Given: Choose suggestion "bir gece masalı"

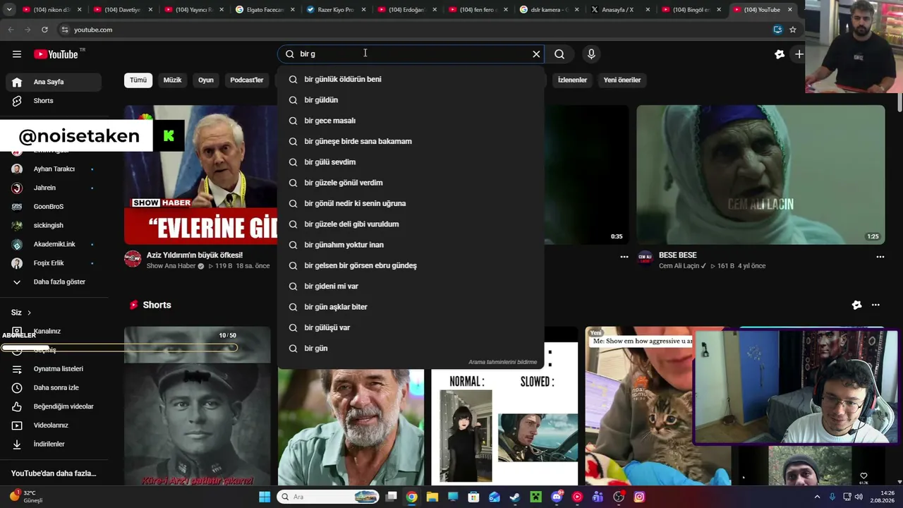Looking at the screenshot, I should click(x=411, y=121).
